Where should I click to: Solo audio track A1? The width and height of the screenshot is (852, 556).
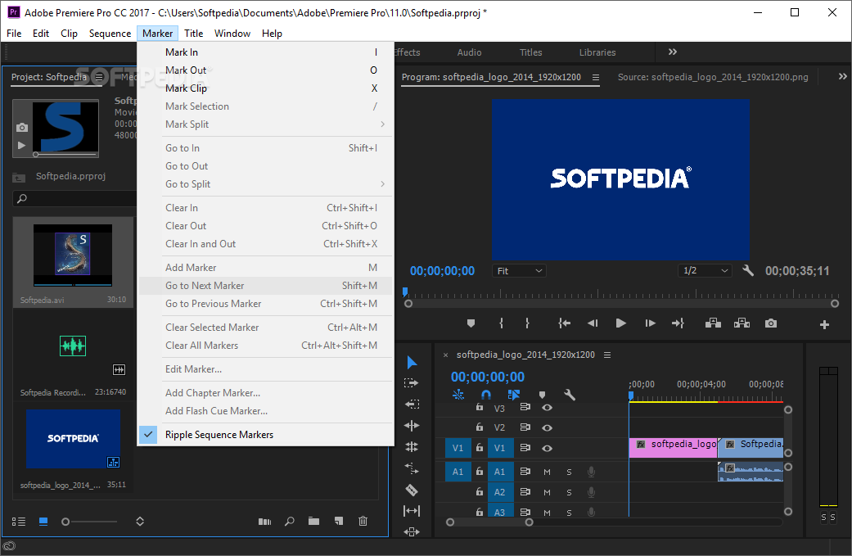point(569,472)
